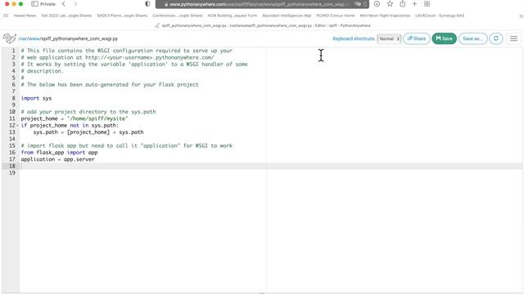524x294 pixels.
Task: Click the 'if project_home not in sys.path:' line
Action: click(x=70, y=125)
